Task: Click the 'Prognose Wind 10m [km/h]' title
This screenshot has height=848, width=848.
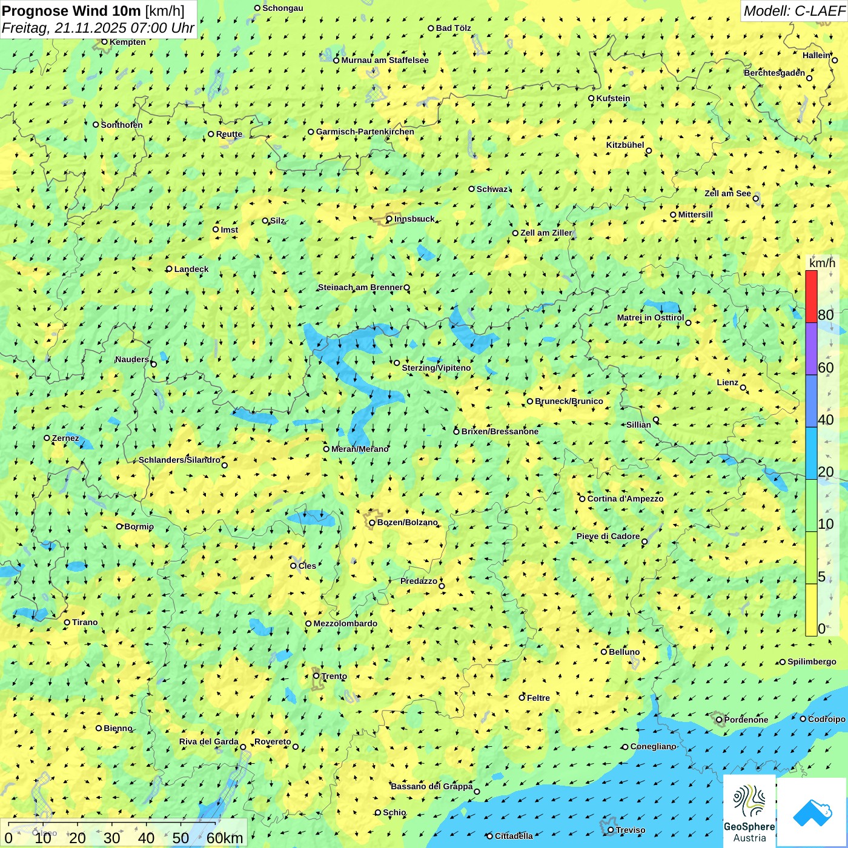Action: (93, 10)
